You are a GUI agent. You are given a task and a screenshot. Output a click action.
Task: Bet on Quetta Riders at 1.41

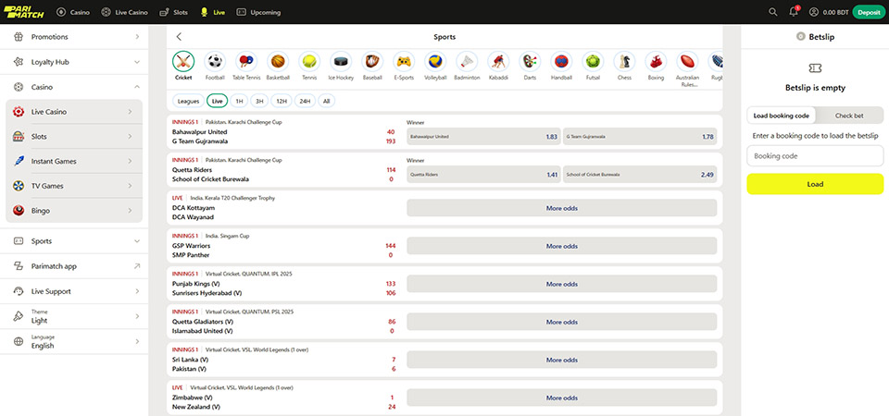point(483,175)
